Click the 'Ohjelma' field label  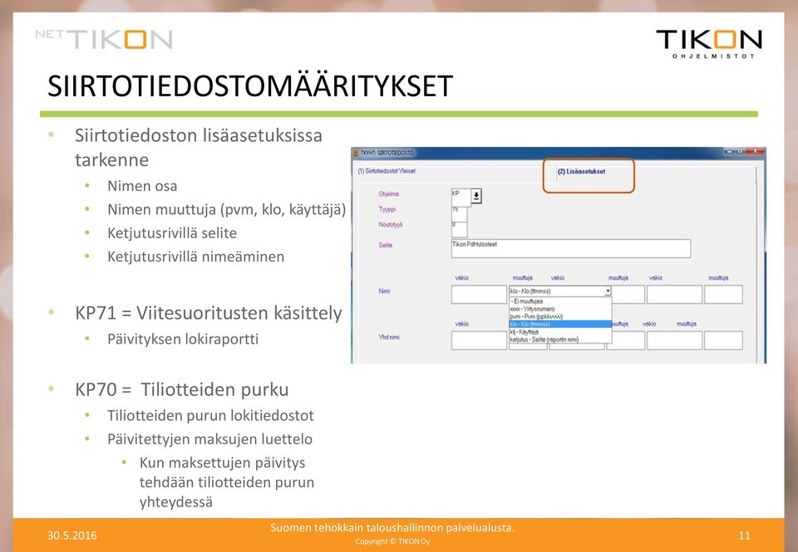click(x=389, y=193)
